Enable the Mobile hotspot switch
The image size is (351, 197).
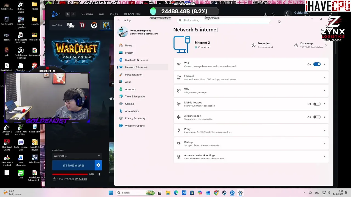[x=317, y=104]
